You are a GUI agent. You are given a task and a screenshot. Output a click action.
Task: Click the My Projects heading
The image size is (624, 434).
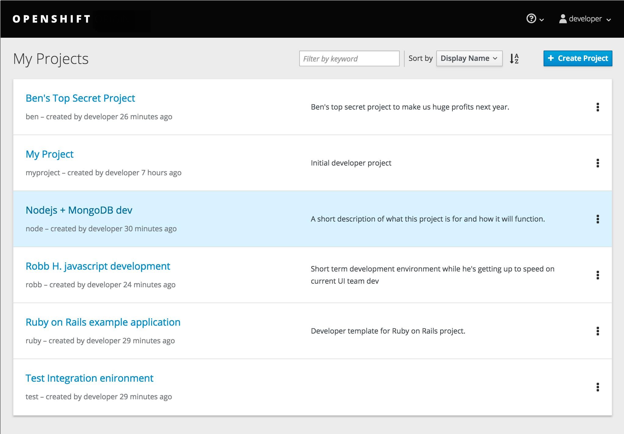[x=51, y=59]
